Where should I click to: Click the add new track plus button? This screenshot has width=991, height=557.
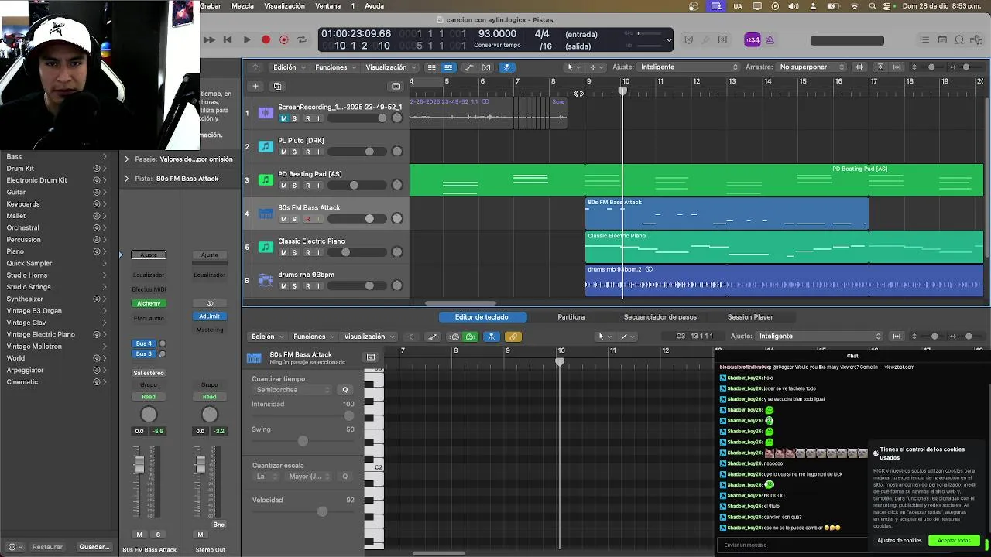pos(255,86)
